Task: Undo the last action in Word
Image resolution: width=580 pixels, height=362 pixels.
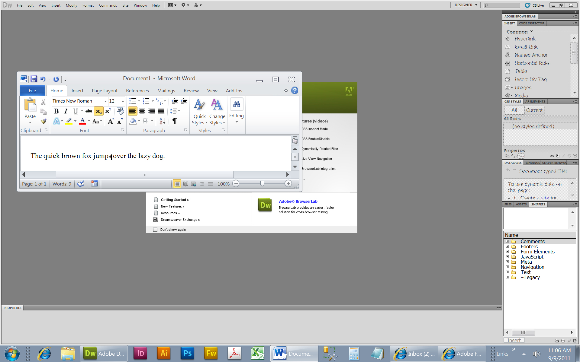Action: pyautogui.click(x=43, y=79)
